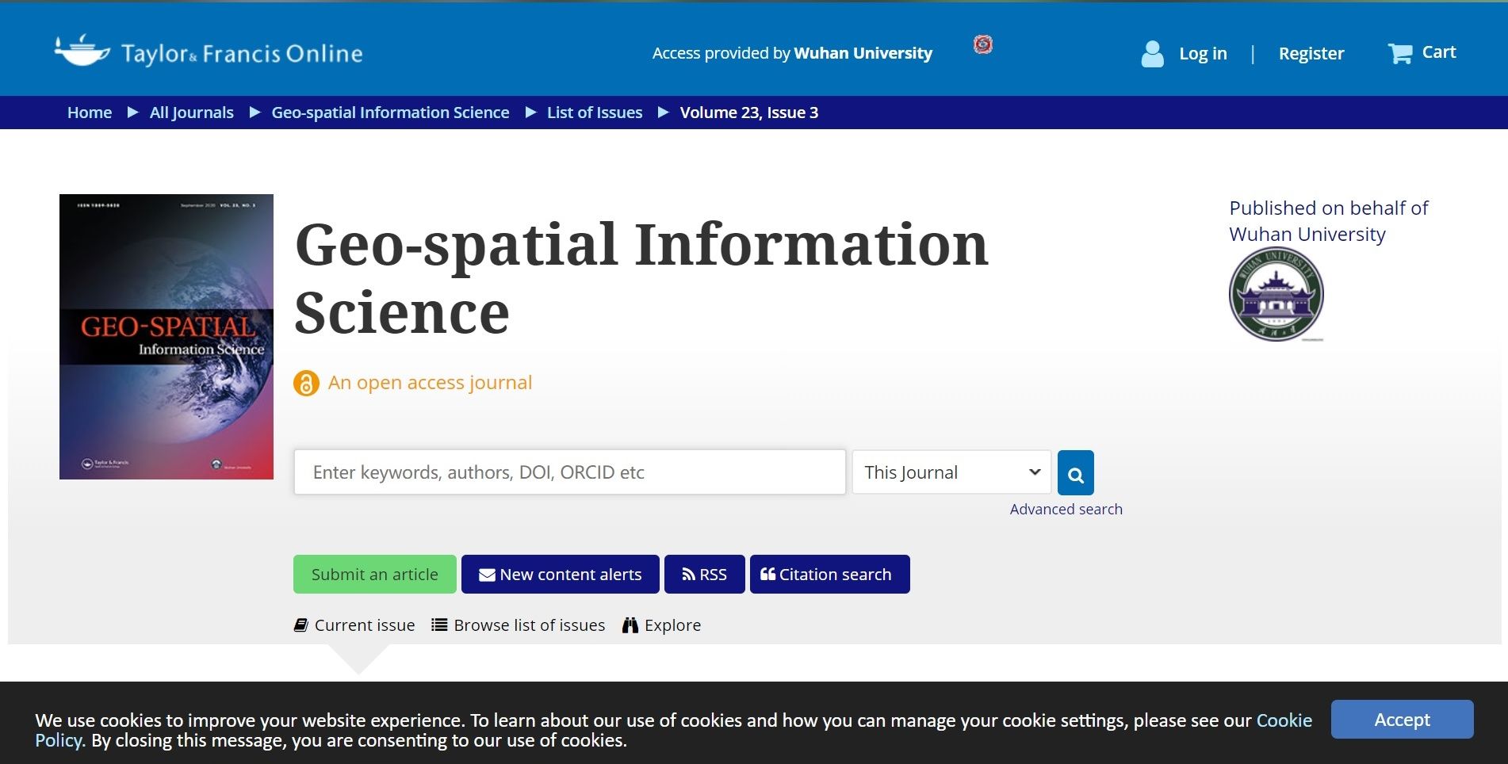Click the Geo-spatial journal cover thumbnail

point(166,337)
